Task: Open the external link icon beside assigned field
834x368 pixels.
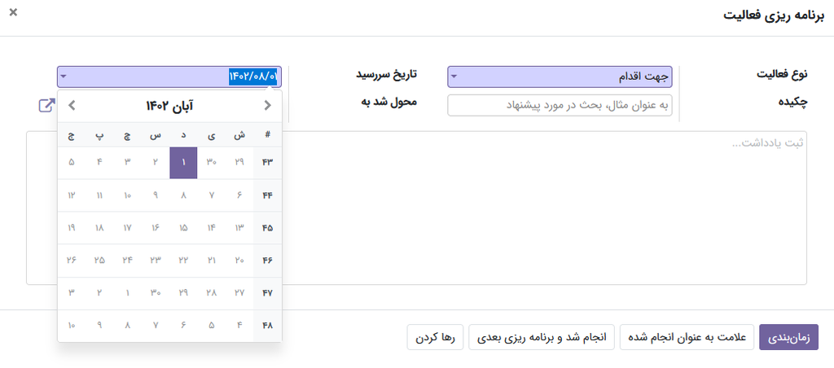Action: click(x=46, y=105)
